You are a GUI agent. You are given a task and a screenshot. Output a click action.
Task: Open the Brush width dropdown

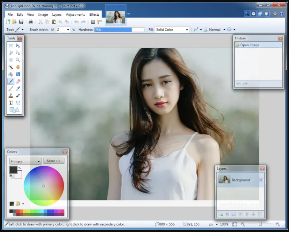68,30
